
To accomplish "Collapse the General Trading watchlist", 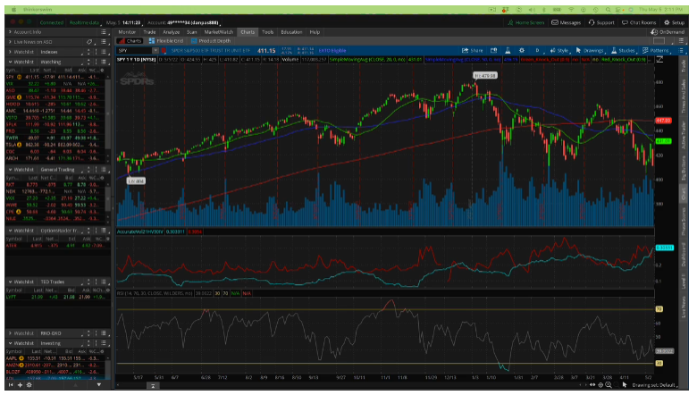I will pos(10,170).
